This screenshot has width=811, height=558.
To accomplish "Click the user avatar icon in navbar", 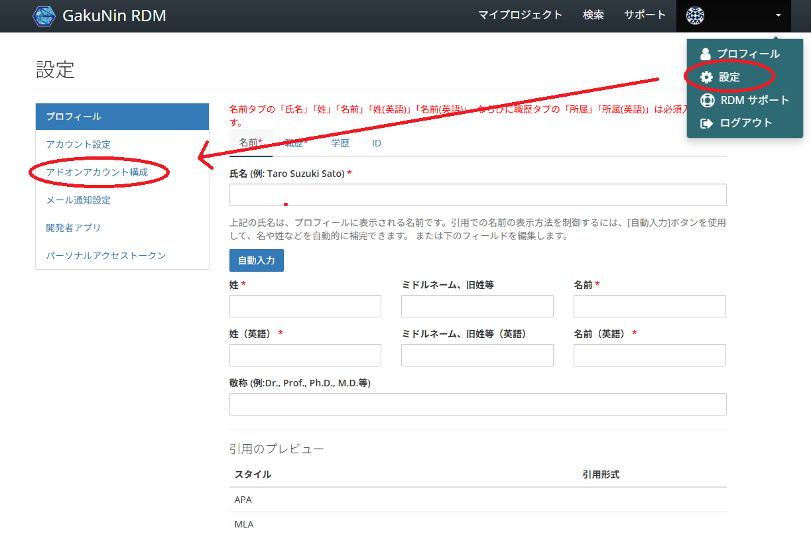I will (695, 15).
